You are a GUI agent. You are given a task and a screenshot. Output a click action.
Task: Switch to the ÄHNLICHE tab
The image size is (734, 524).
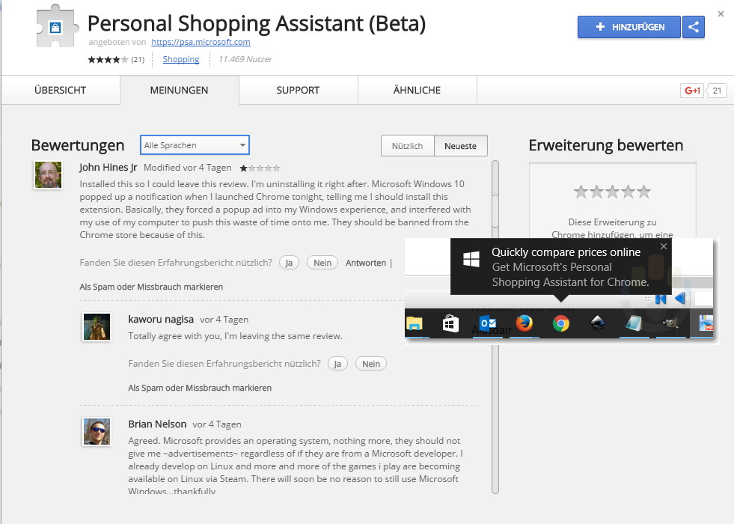click(x=417, y=91)
